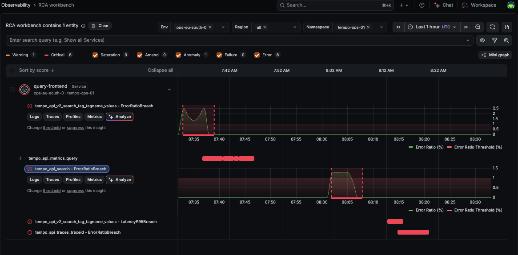Remove the ops-eu-south-0 Env chip
The image size is (518, 255).
point(210,27)
